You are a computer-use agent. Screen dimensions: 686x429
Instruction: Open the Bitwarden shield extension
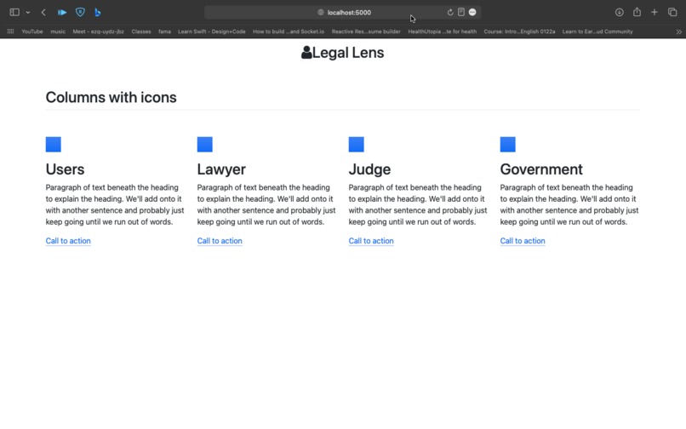80,12
